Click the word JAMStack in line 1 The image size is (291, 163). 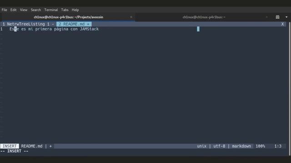click(89, 29)
